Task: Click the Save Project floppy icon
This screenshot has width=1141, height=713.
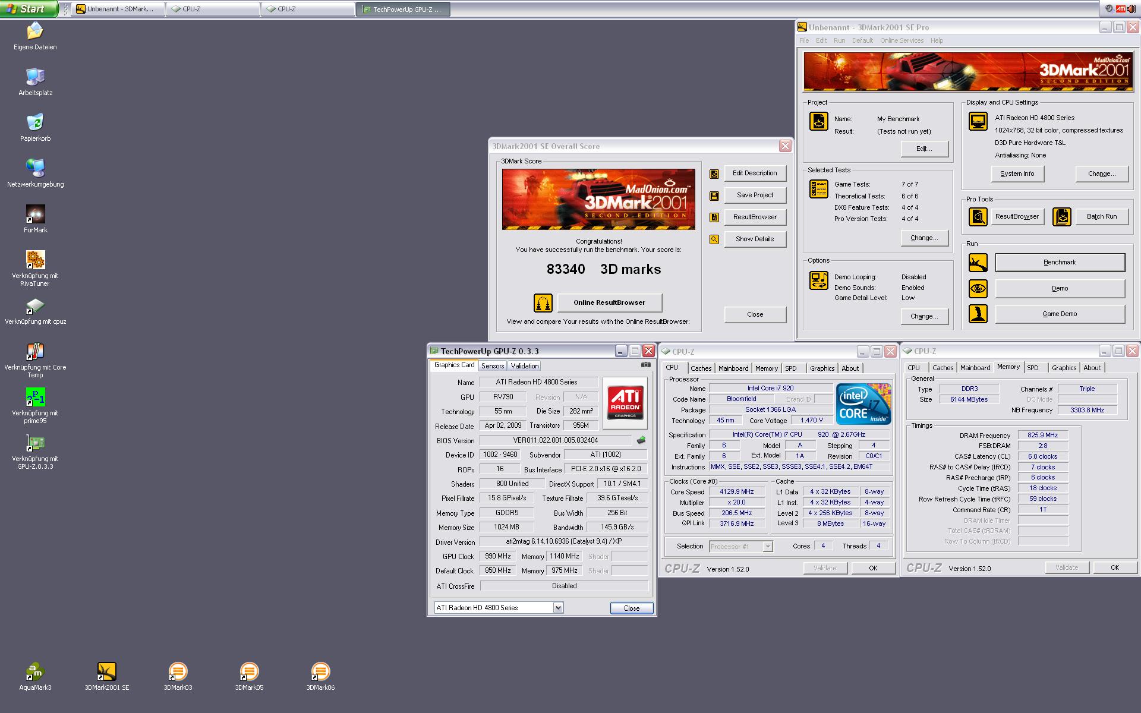Action: pyautogui.click(x=714, y=196)
